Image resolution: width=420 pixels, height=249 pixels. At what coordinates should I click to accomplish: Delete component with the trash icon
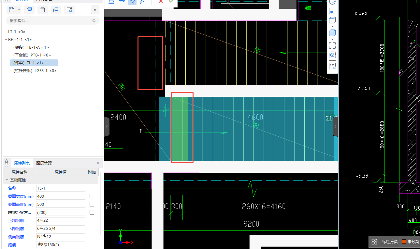click(42, 10)
